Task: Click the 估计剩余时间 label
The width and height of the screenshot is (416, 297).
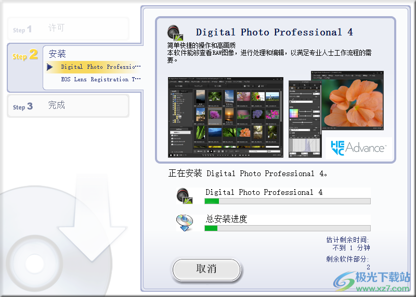Action: pyautogui.click(x=347, y=240)
